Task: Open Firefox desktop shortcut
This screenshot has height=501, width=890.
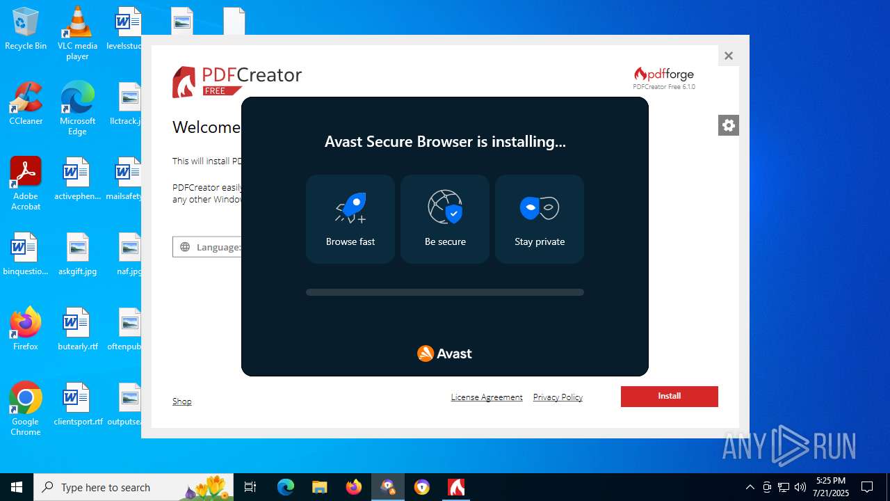Action: (x=26, y=328)
